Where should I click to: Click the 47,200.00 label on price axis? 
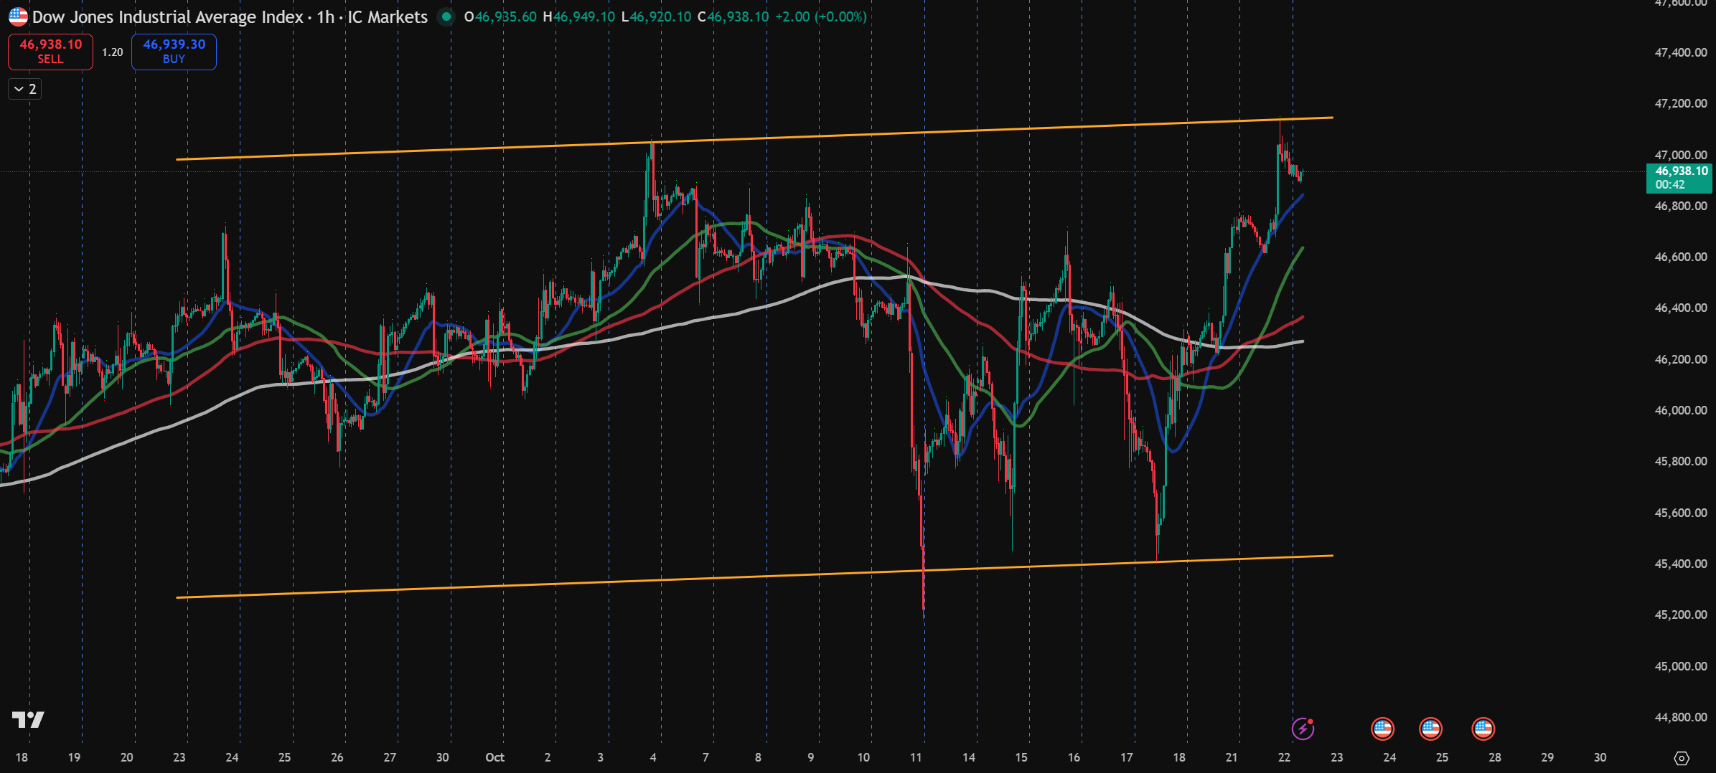coord(1680,103)
